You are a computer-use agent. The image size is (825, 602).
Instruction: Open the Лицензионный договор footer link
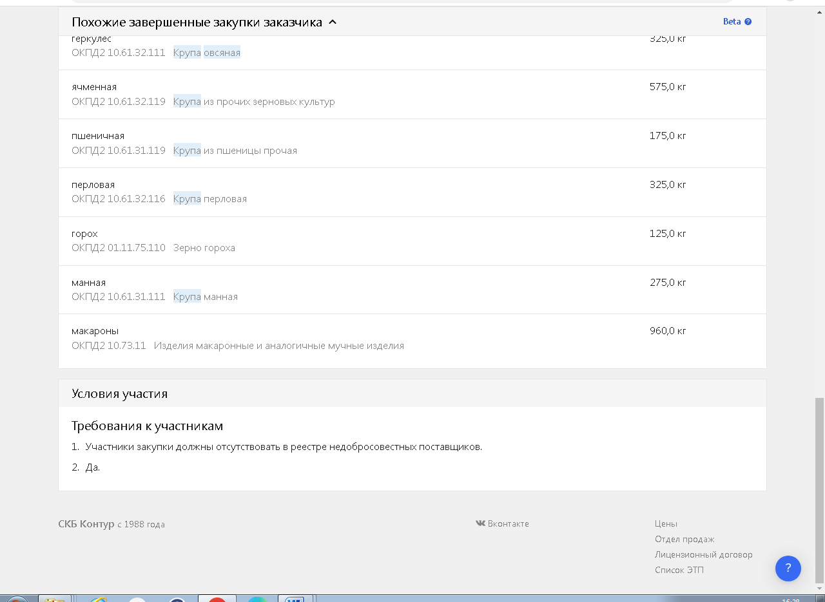pos(703,554)
